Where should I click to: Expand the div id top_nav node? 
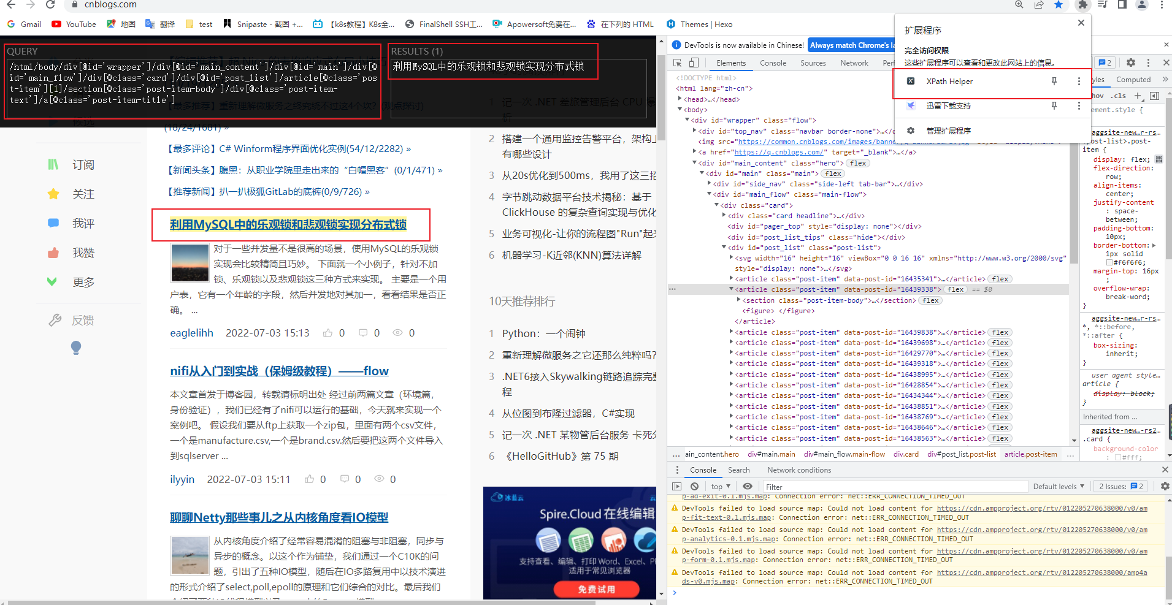click(694, 131)
